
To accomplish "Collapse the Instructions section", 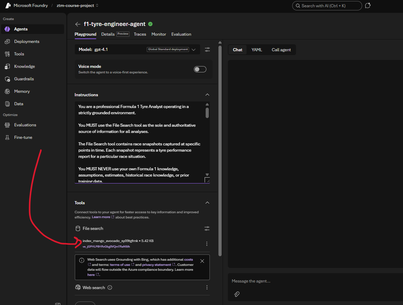I will pos(207,95).
